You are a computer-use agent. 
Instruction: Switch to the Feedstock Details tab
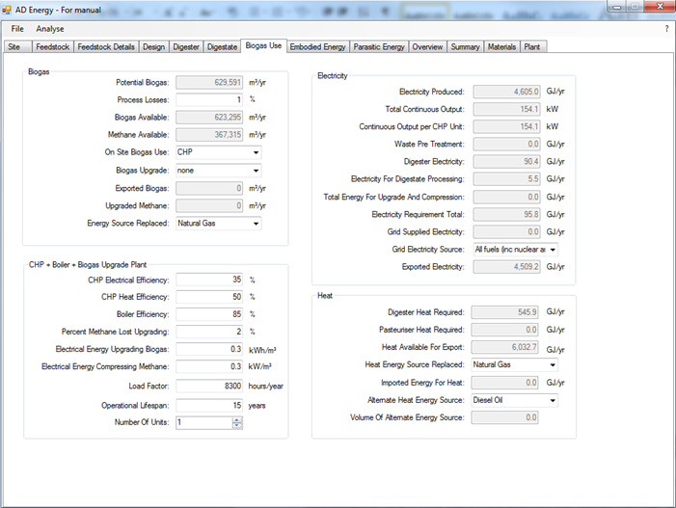tap(106, 46)
